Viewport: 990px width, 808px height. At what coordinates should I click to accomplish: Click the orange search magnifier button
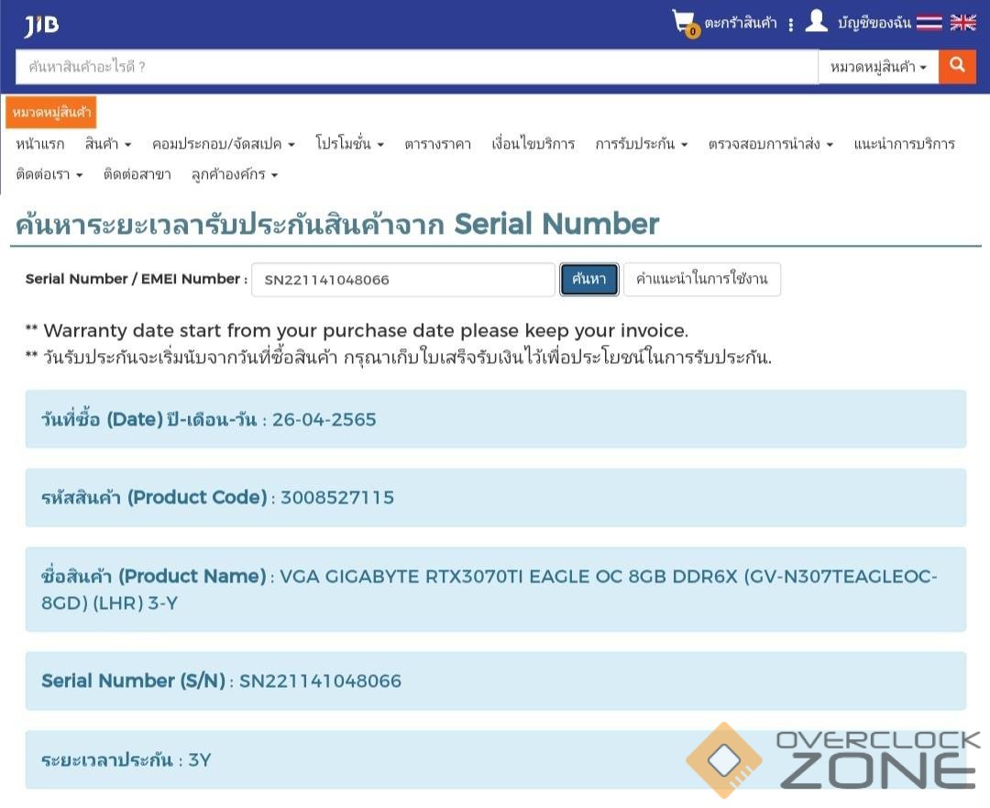(957, 66)
